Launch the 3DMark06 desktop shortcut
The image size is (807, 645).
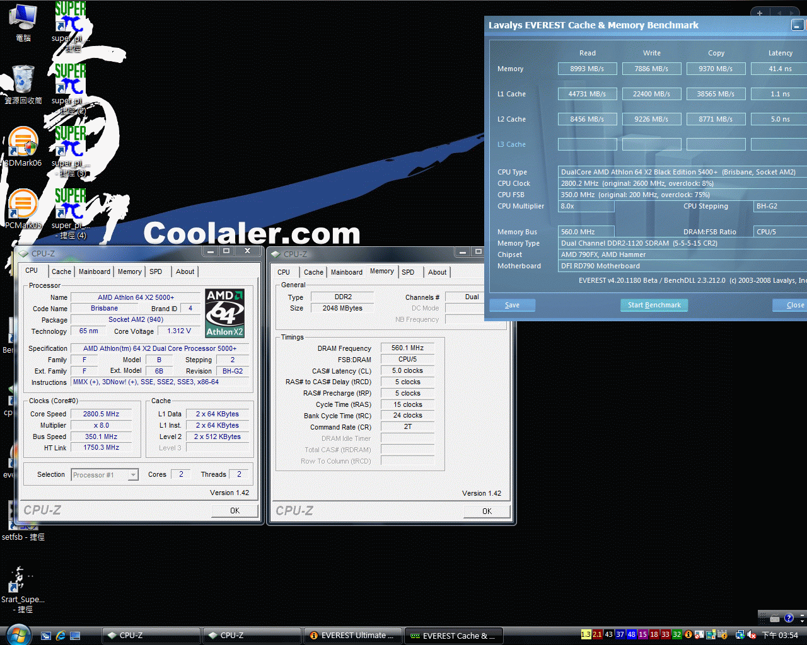pos(23,147)
